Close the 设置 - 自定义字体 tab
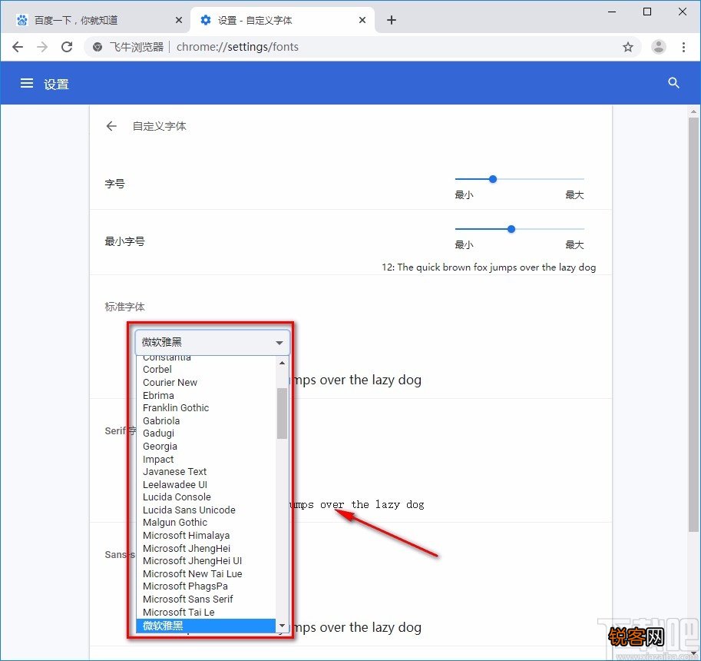The image size is (701, 661). point(362,20)
